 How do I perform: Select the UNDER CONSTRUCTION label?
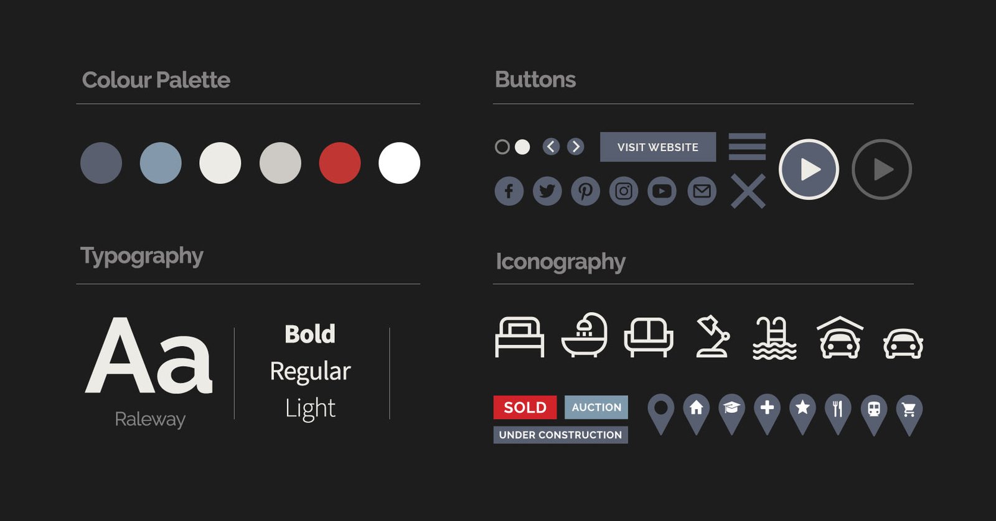coord(560,435)
